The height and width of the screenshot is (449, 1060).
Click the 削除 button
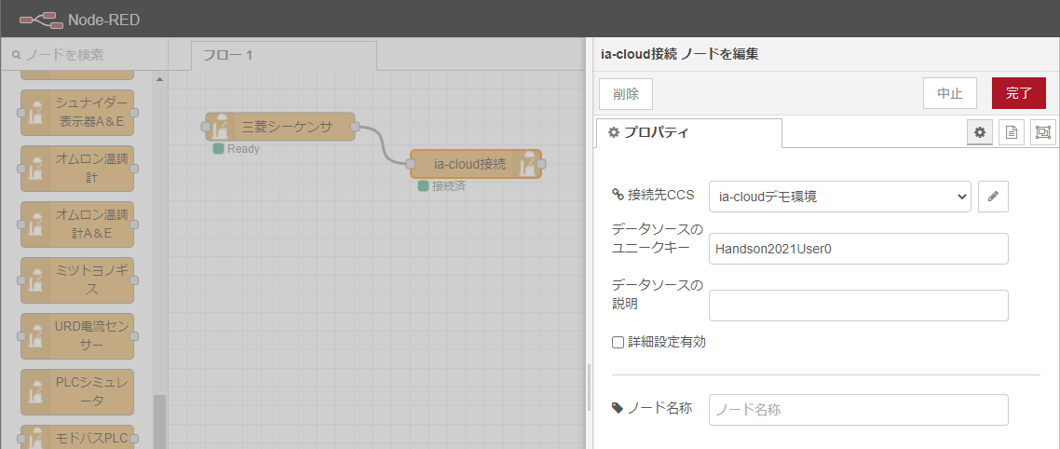click(626, 94)
